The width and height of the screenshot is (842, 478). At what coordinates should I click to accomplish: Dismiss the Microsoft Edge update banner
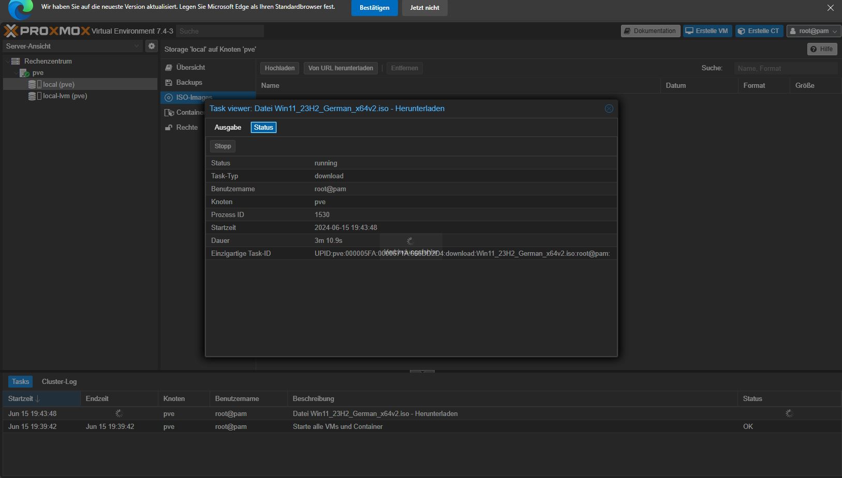tap(831, 8)
